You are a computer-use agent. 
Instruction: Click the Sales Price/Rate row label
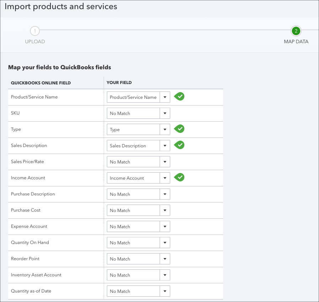tap(27, 162)
